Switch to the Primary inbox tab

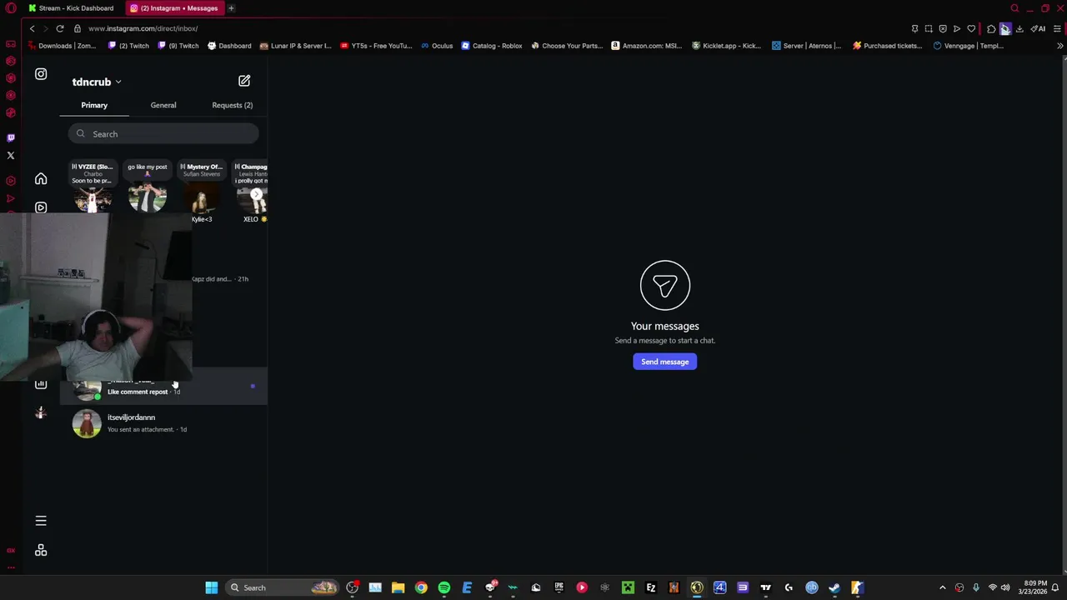pos(94,105)
